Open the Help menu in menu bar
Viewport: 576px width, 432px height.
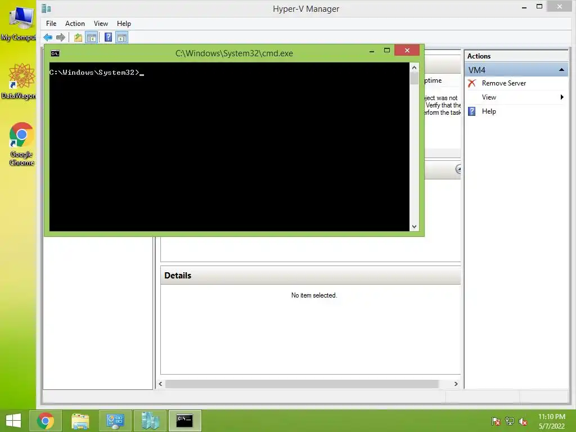tap(124, 24)
